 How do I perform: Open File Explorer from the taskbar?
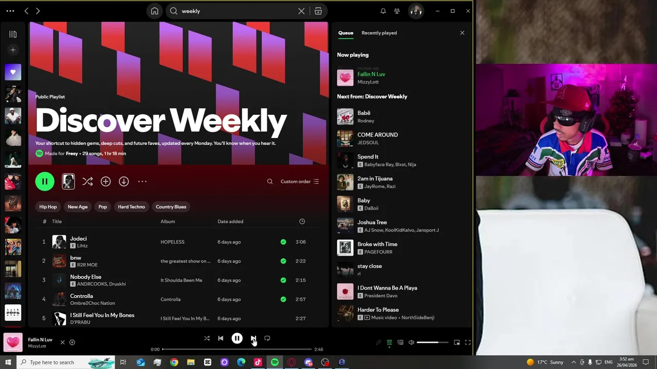(191, 362)
